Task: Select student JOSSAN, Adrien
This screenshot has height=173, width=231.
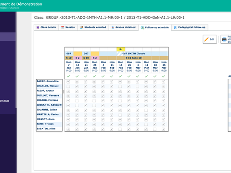Action: (x=49, y=105)
